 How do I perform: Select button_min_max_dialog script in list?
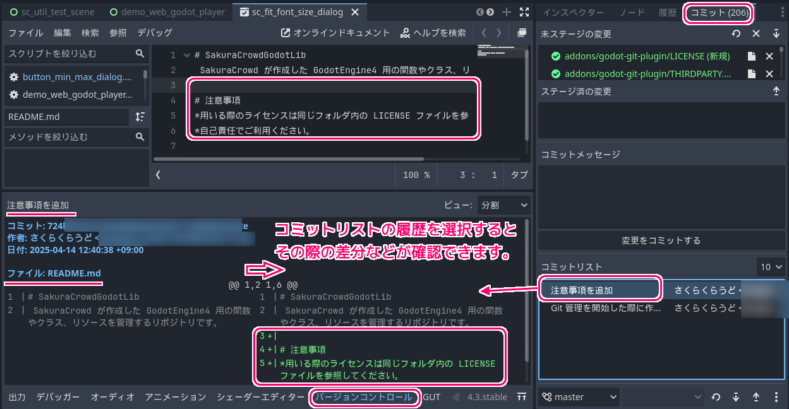click(75, 77)
